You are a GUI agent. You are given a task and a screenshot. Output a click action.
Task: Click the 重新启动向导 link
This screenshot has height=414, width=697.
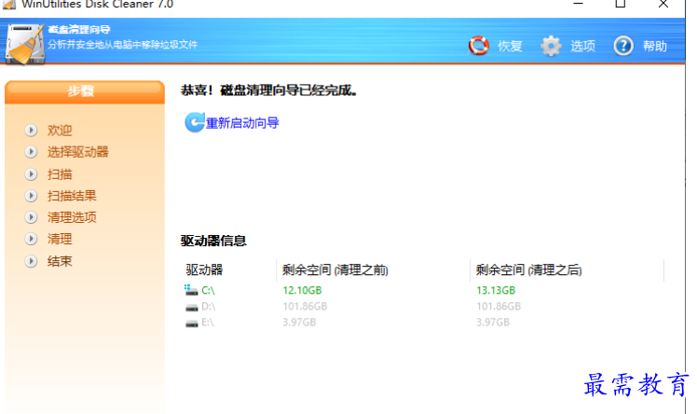[242, 123]
